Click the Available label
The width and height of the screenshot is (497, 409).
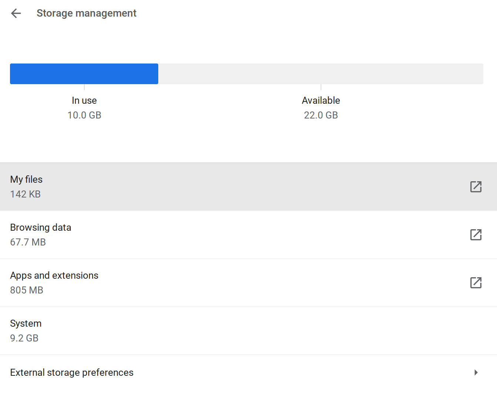tap(321, 100)
